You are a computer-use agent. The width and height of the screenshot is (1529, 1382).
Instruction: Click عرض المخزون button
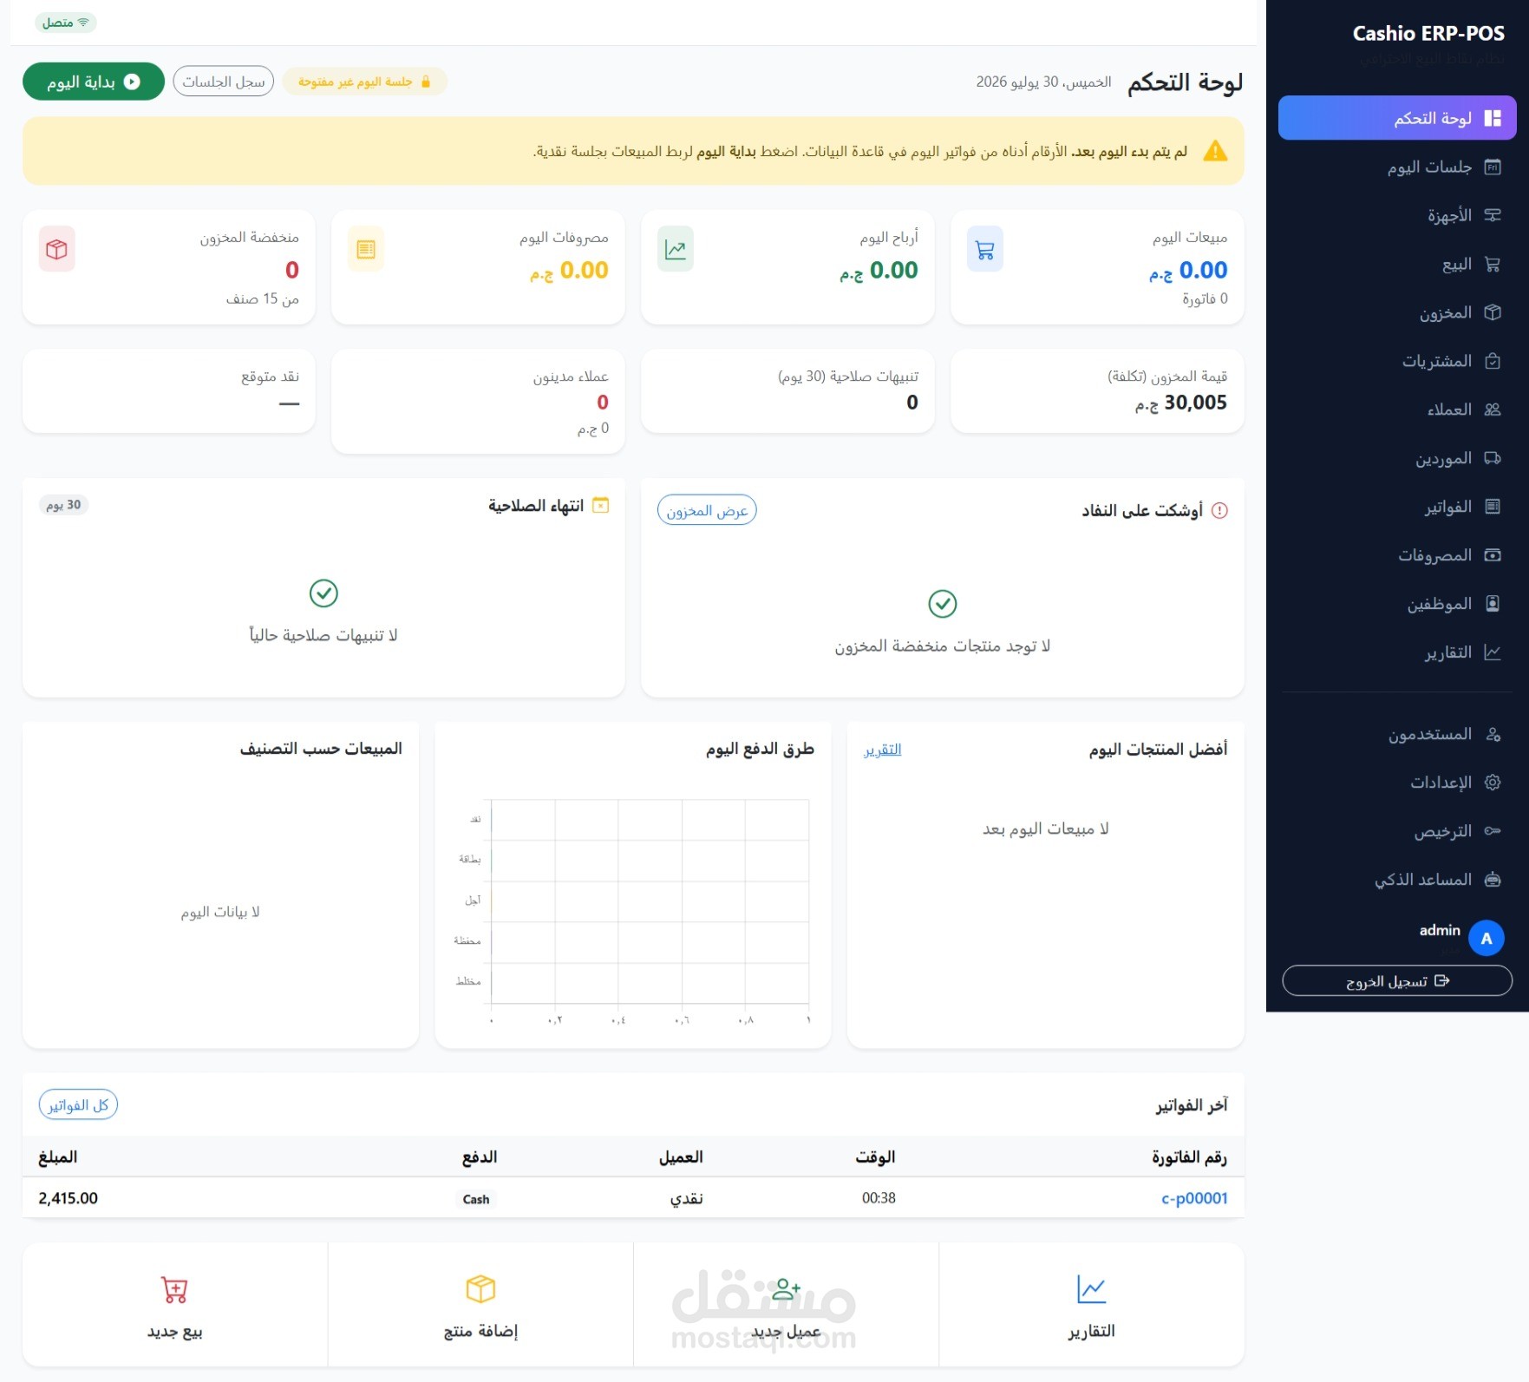coord(707,511)
